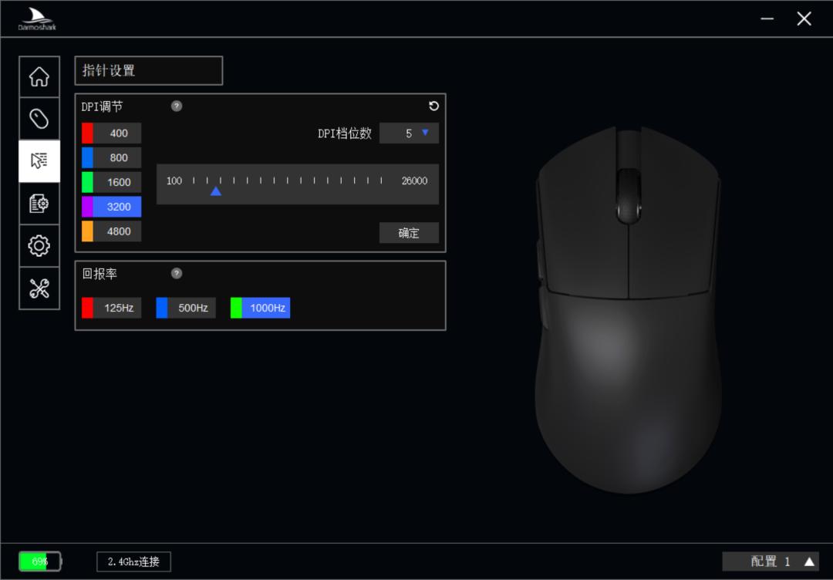
Task: Select the 400 DPI level
Action: click(112, 133)
